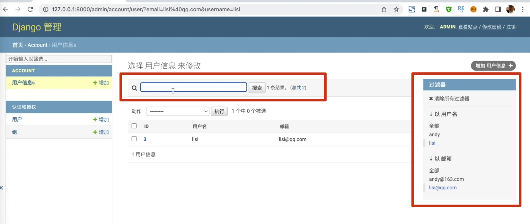Sort by the 邮箱 column header
The width and height of the screenshot is (530, 224).
click(x=284, y=126)
